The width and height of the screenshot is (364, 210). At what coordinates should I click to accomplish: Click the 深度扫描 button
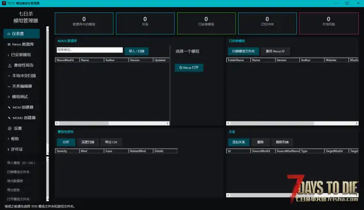(x=88, y=142)
